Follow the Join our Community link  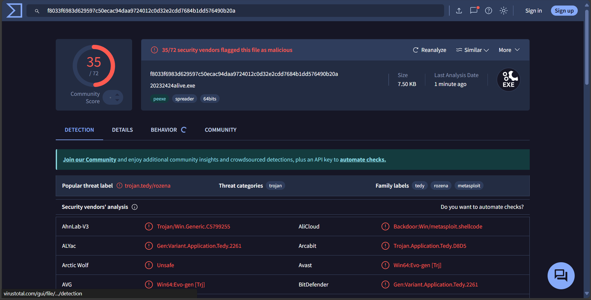(90, 160)
